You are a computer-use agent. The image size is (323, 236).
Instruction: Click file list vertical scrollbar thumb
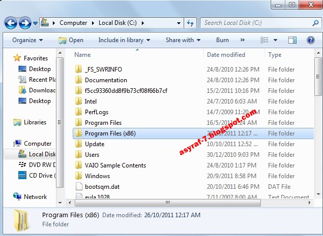pyautogui.click(x=318, y=77)
